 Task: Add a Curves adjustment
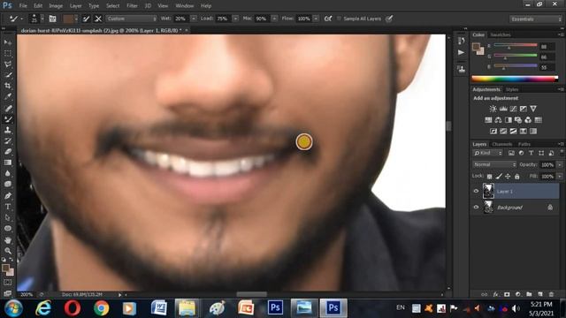pyautogui.click(x=513, y=109)
